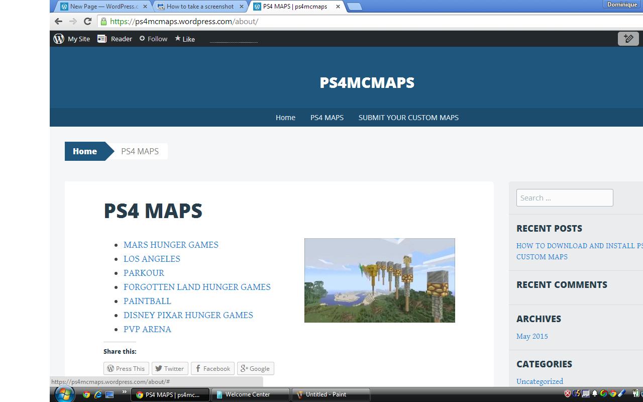Close the How to take a screenshot tab
This screenshot has height=402, width=643.
pos(241,7)
